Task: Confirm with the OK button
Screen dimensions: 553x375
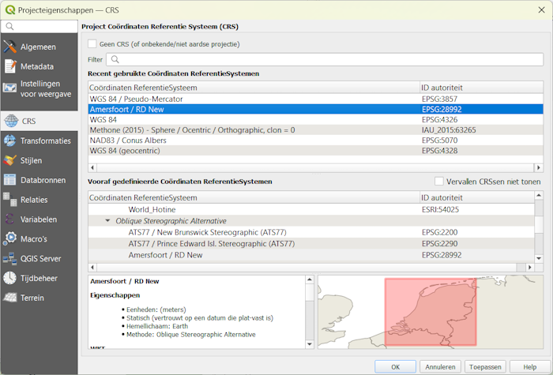Action: tap(395, 367)
